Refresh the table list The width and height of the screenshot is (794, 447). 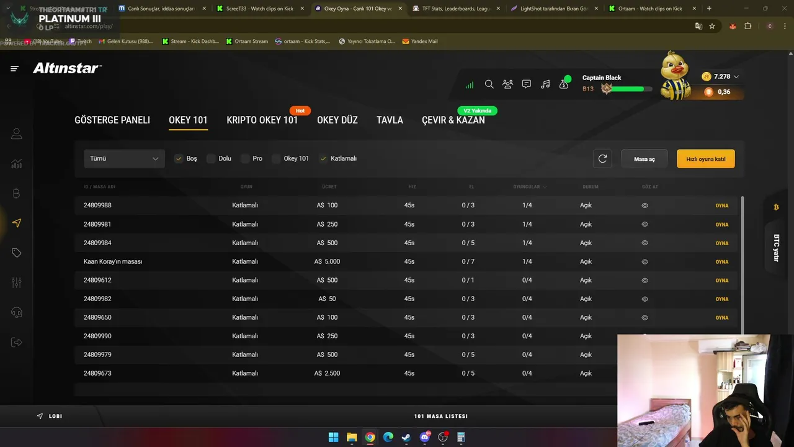(x=602, y=158)
